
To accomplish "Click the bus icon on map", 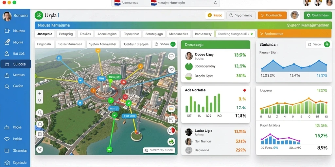I will [171, 108].
